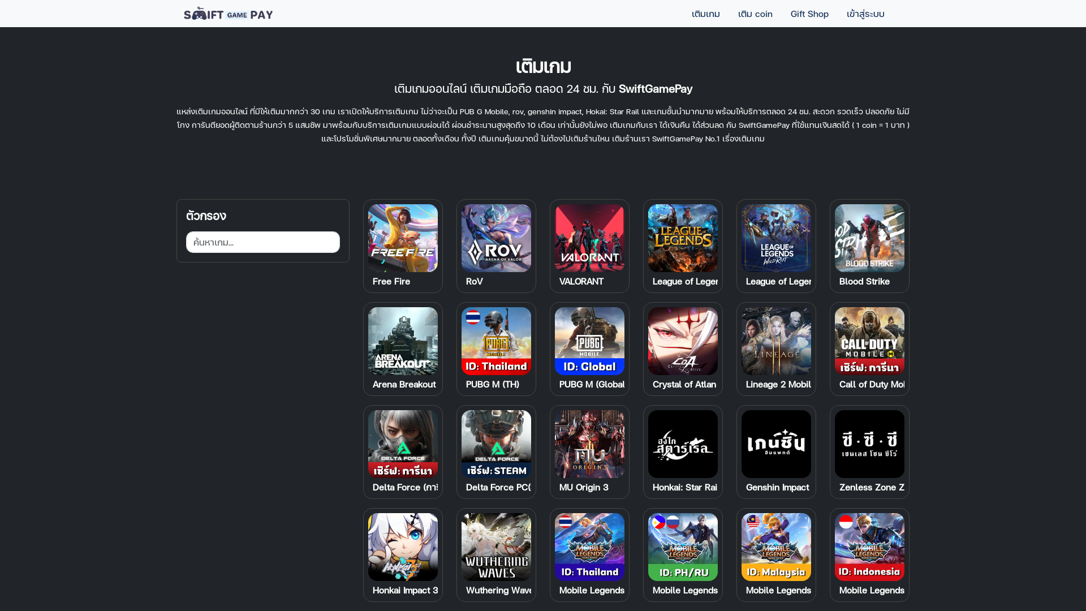Open League of Legends game icon
Screen dimensions: 1086x611
coord(683,238)
